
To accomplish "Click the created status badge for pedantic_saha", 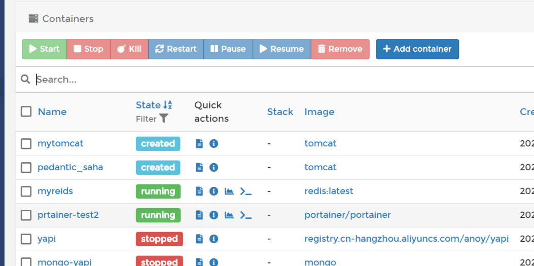I will click(x=158, y=167).
